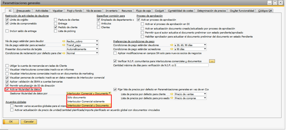Click arrow beside Precio de ventas list
The height and width of the screenshot is (130, 286).
click(x=172, y=94)
